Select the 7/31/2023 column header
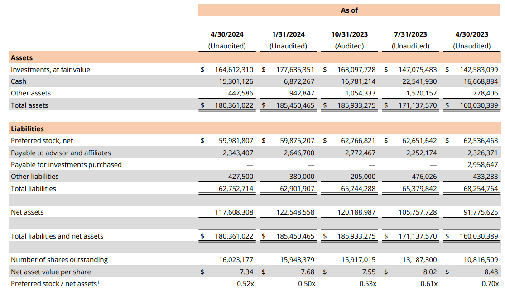Image resolution: width=505 pixels, height=291 pixels. pyautogui.click(x=410, y=34)
